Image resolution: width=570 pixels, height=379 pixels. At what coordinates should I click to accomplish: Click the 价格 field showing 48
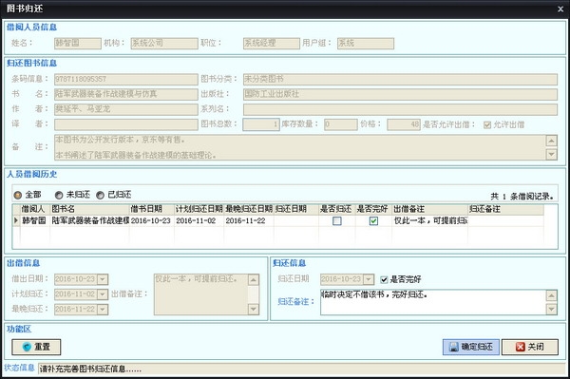[404, 124]
